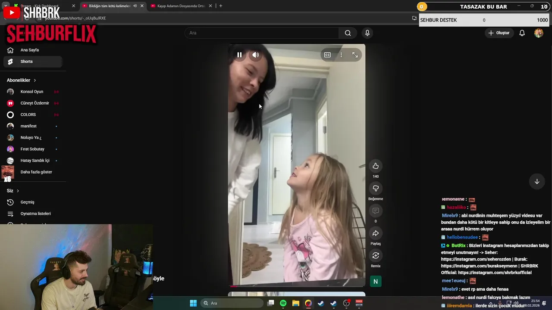The image size is (552, 310).
Task: Open Voicemeeter from the taskbar
Action: [359, 303]
